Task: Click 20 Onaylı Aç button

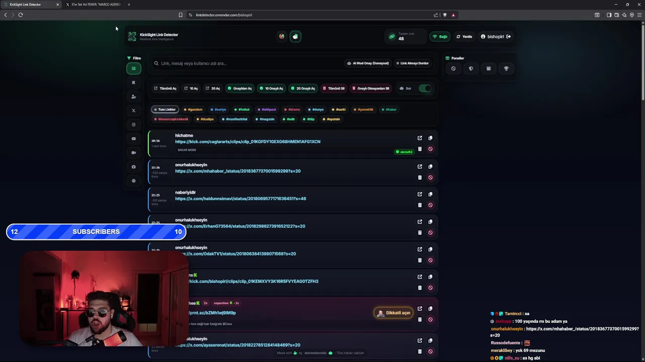Action: click(303, 88)
